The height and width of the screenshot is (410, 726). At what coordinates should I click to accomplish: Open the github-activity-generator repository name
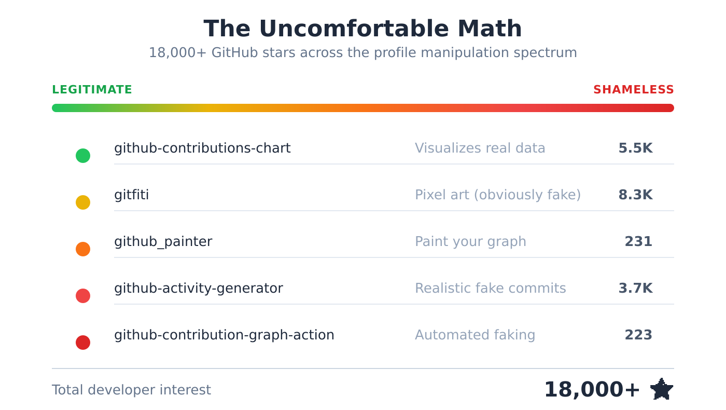pyautogui.click(x=198, y=289)
